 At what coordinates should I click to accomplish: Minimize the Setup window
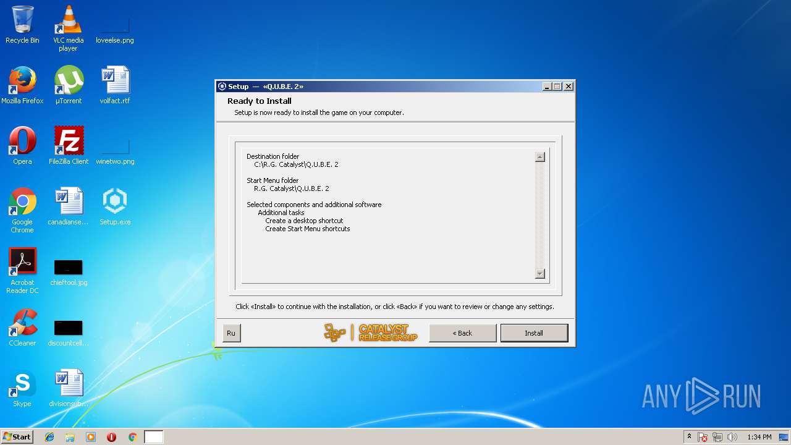tap(547, 87)
